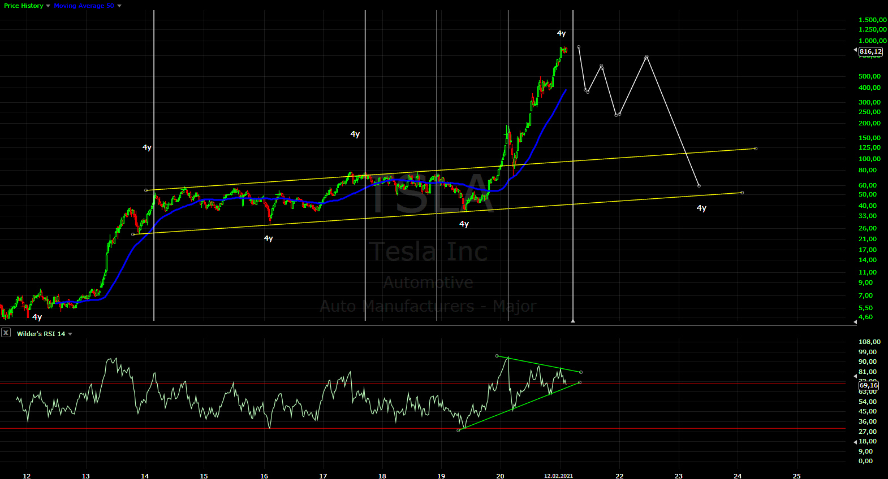This screenshot has width=888, height=479.
Task: Select the upper green RSI trendline's left endpoint
Action: pos(497,356)
